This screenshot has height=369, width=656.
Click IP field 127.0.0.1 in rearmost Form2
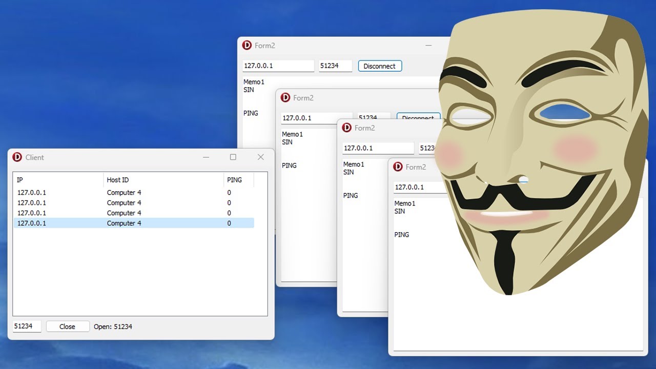click(x=278, y=66)
